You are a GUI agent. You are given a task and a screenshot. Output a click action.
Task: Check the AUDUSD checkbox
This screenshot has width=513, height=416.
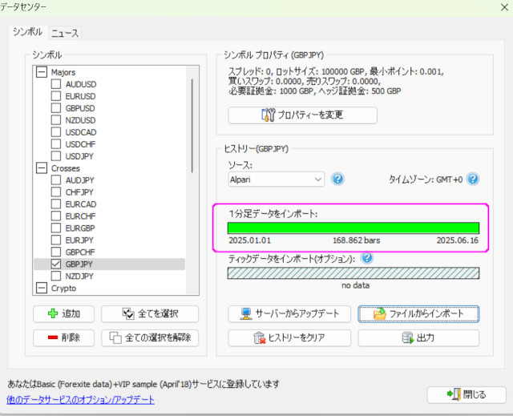[x=56, y=84]
